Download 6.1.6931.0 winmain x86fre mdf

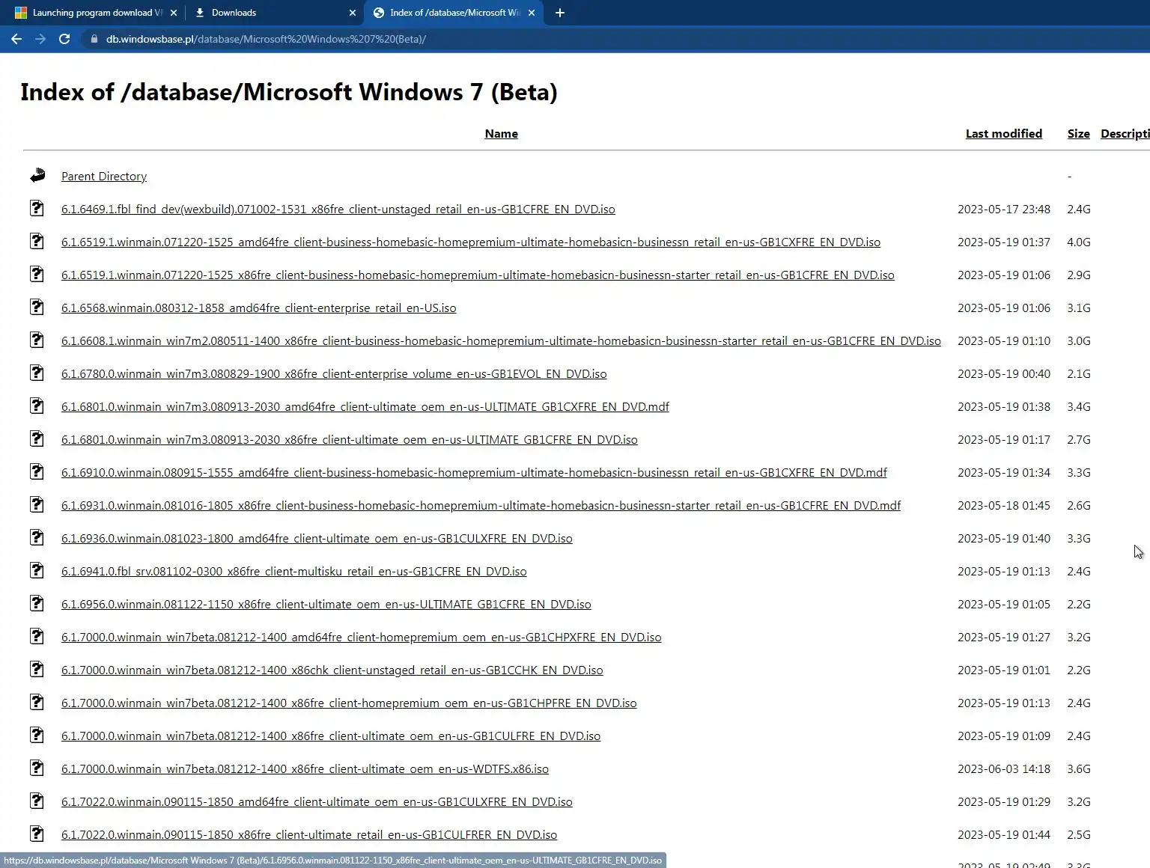tap(481, 506)
